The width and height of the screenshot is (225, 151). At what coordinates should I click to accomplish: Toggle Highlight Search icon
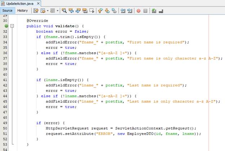tap(85, 11)
